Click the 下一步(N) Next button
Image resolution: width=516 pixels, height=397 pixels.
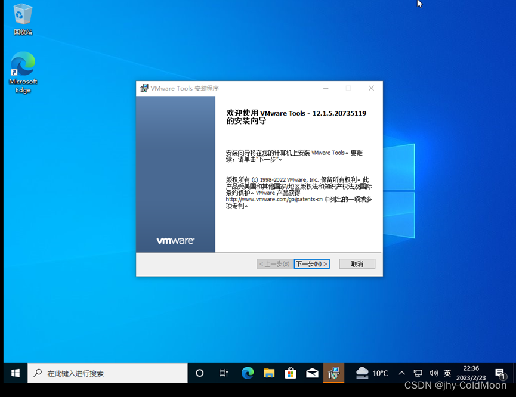pos(311,263)
